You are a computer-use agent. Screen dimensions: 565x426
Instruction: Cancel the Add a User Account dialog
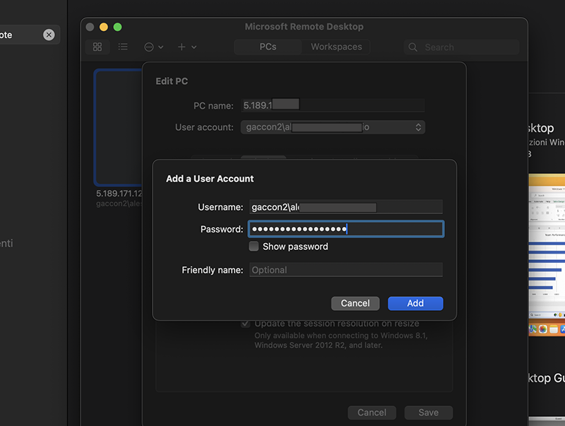coord(355,304)
